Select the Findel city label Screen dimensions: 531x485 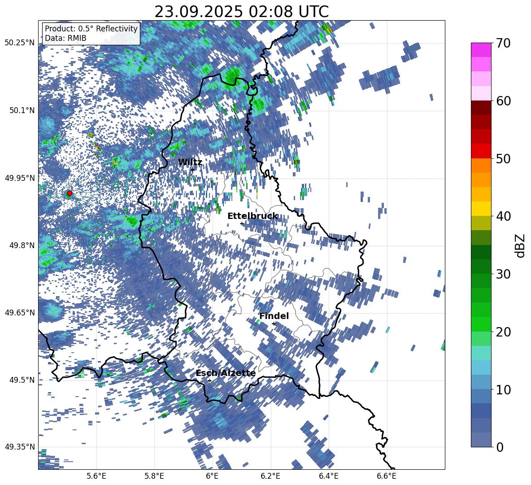(x=274, y=316)
